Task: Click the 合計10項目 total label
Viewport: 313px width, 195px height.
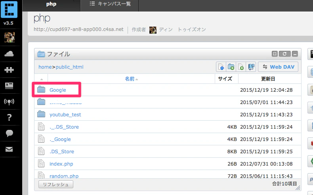Action: pos(284,183)
